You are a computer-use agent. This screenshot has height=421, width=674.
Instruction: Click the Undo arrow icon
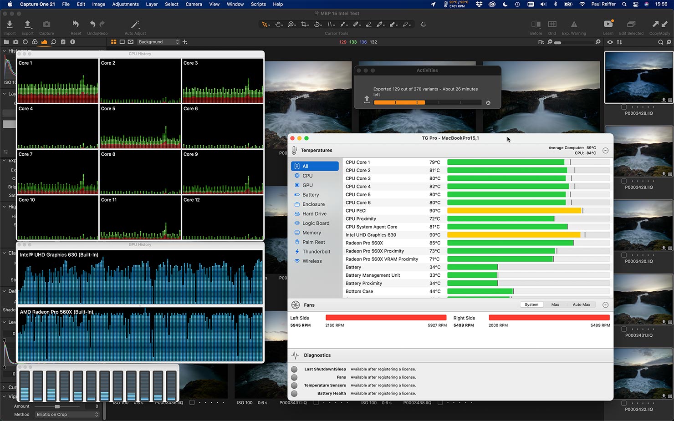92,24
